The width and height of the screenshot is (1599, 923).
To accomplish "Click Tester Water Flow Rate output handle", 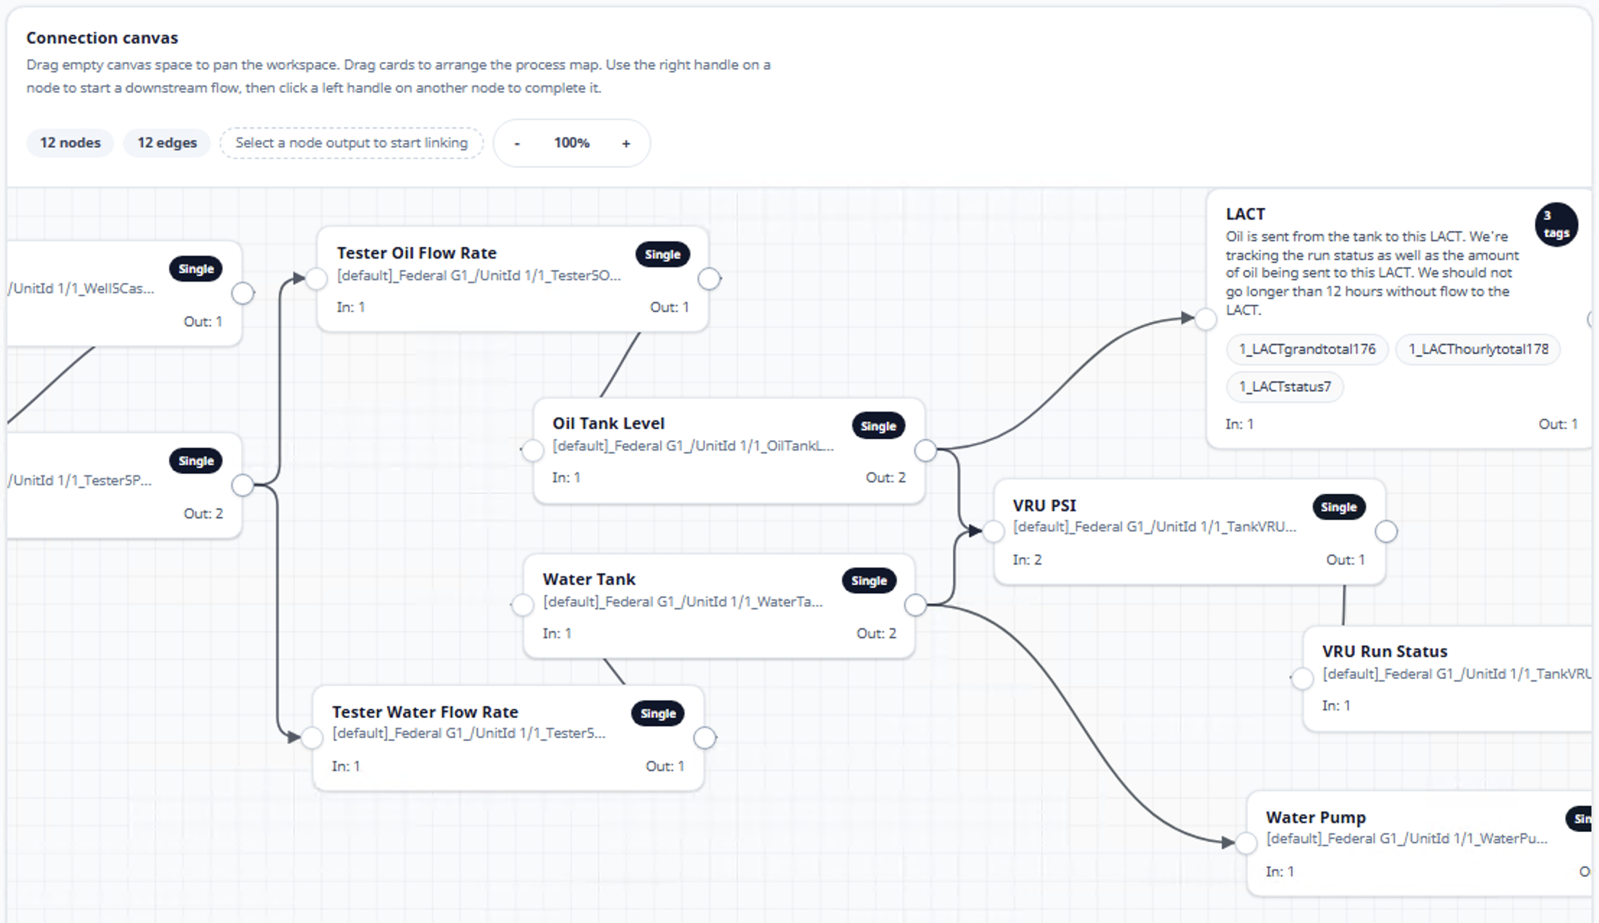I will click(705, 738).
